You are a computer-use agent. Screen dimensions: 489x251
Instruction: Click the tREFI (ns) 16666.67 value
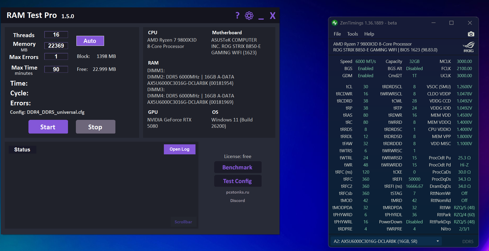click(x=414, y=186)
